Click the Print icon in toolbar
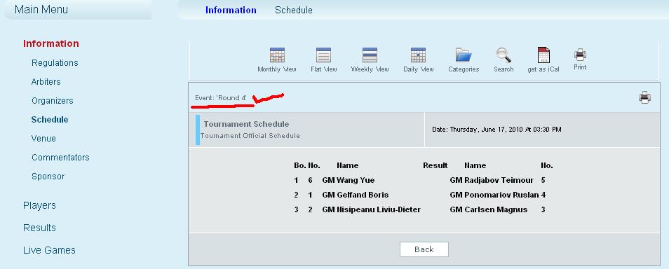Image resolution: width=669 pixels, height=269 pixels. pos(580,54)
